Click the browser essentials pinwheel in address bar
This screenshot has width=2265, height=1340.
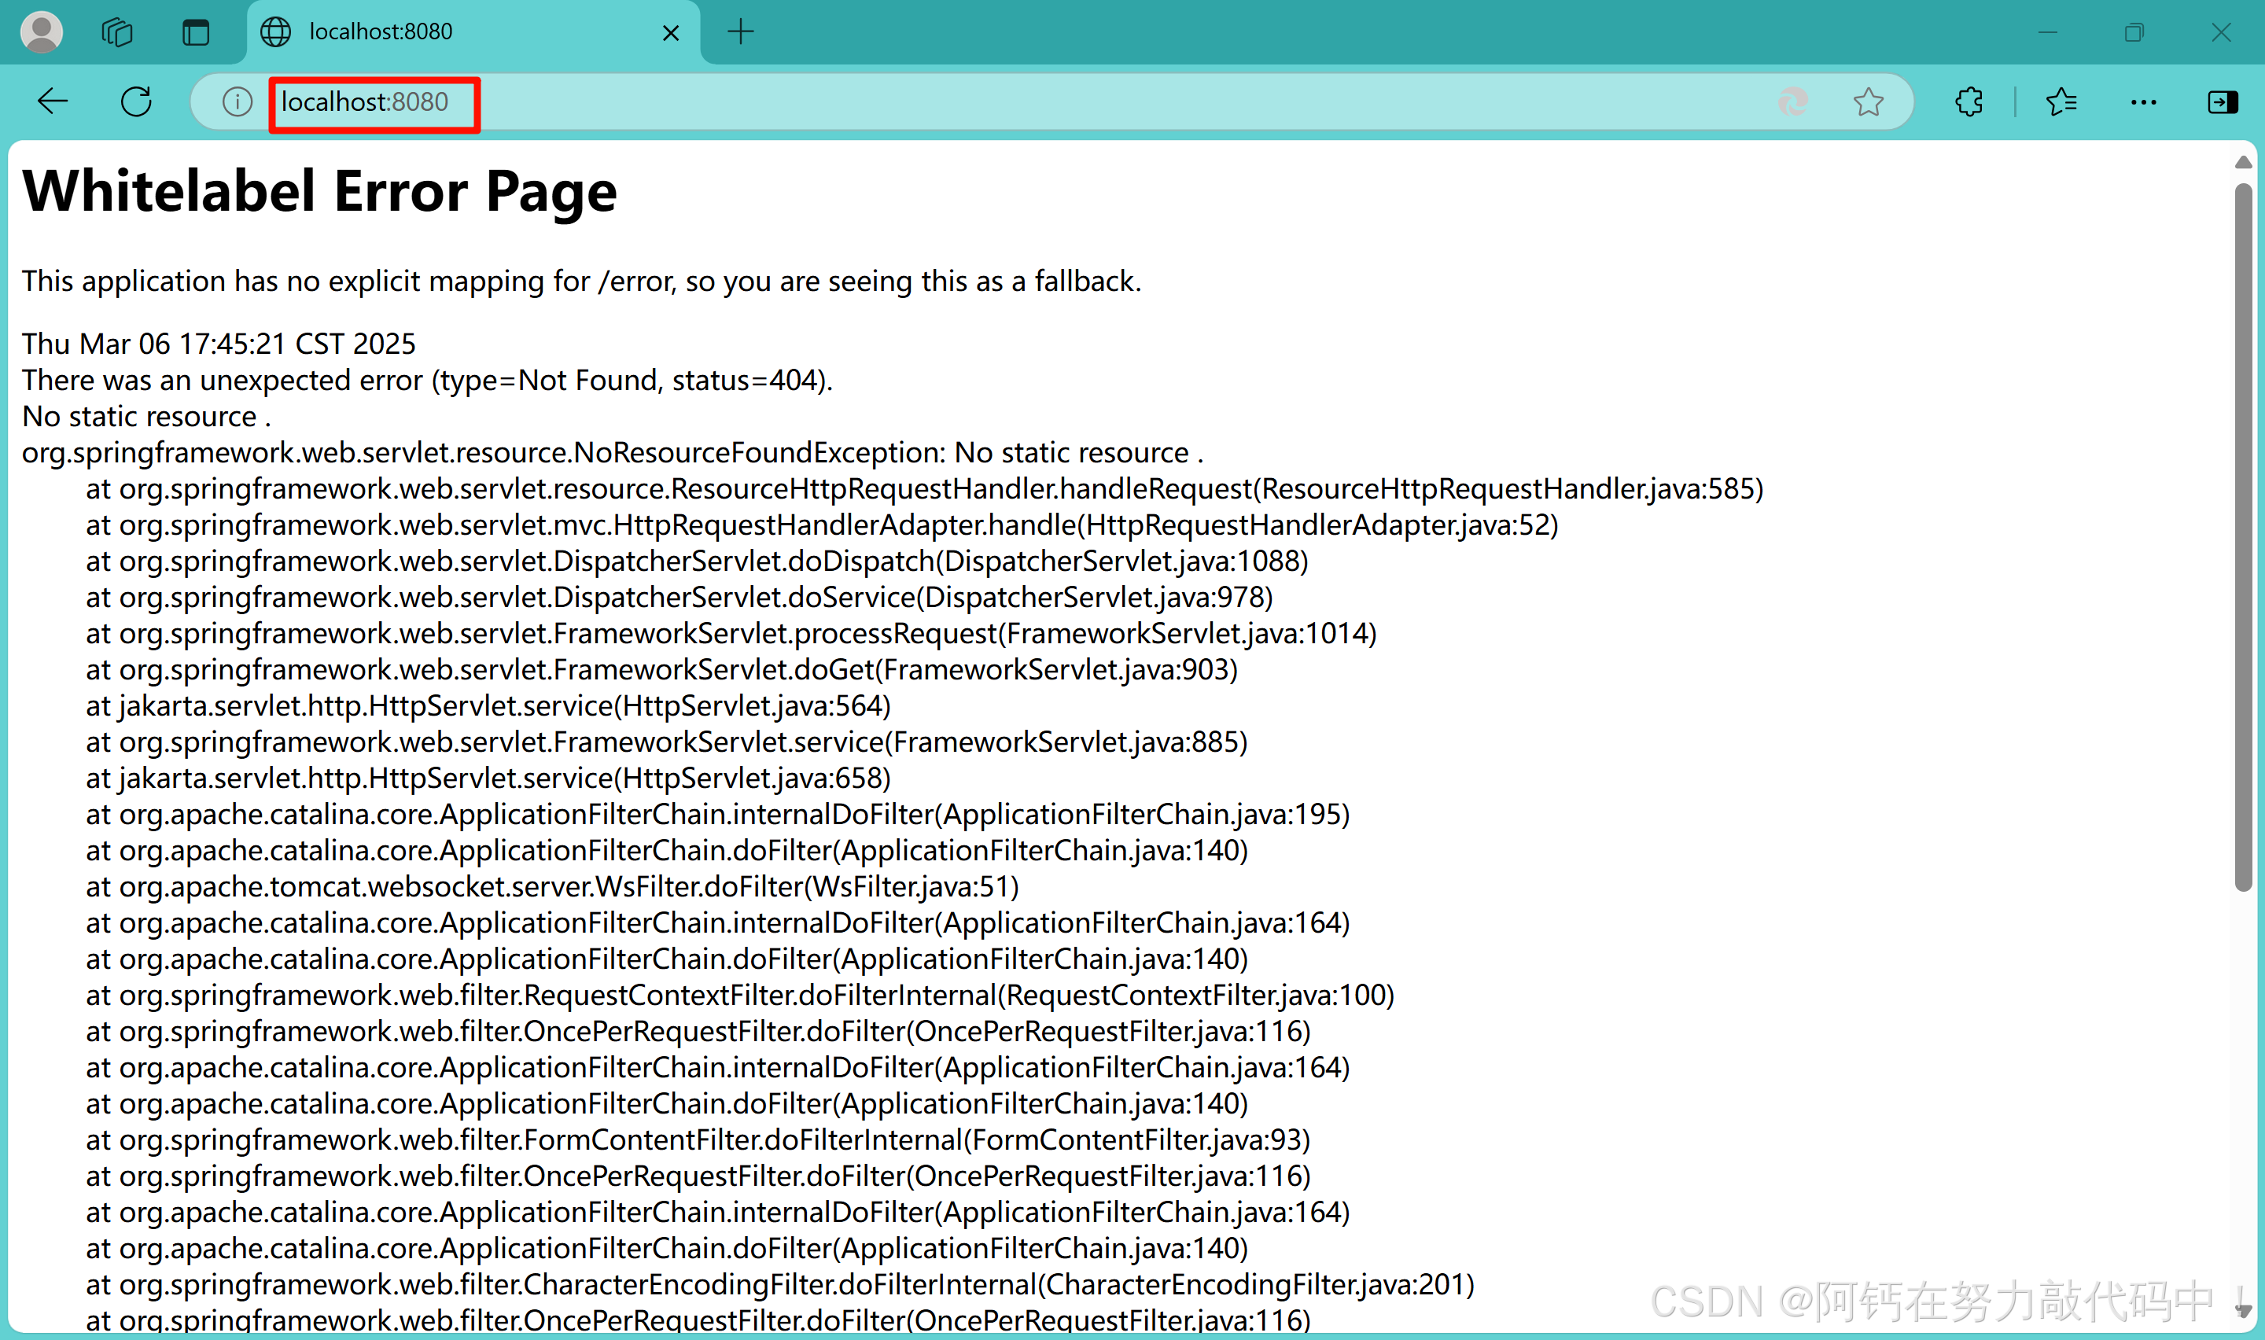pos(1793,101)
